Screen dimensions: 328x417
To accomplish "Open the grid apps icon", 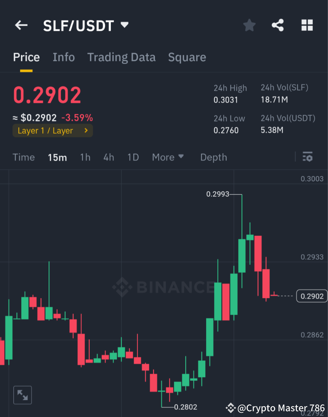I will 307,25.
